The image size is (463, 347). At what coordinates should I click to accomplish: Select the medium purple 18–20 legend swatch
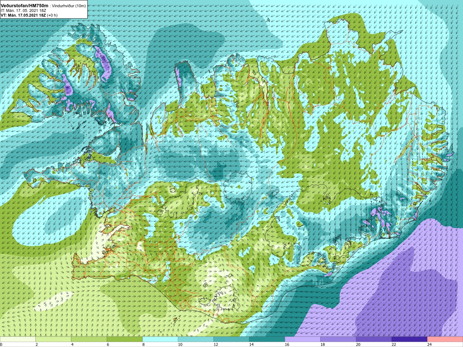338,339
